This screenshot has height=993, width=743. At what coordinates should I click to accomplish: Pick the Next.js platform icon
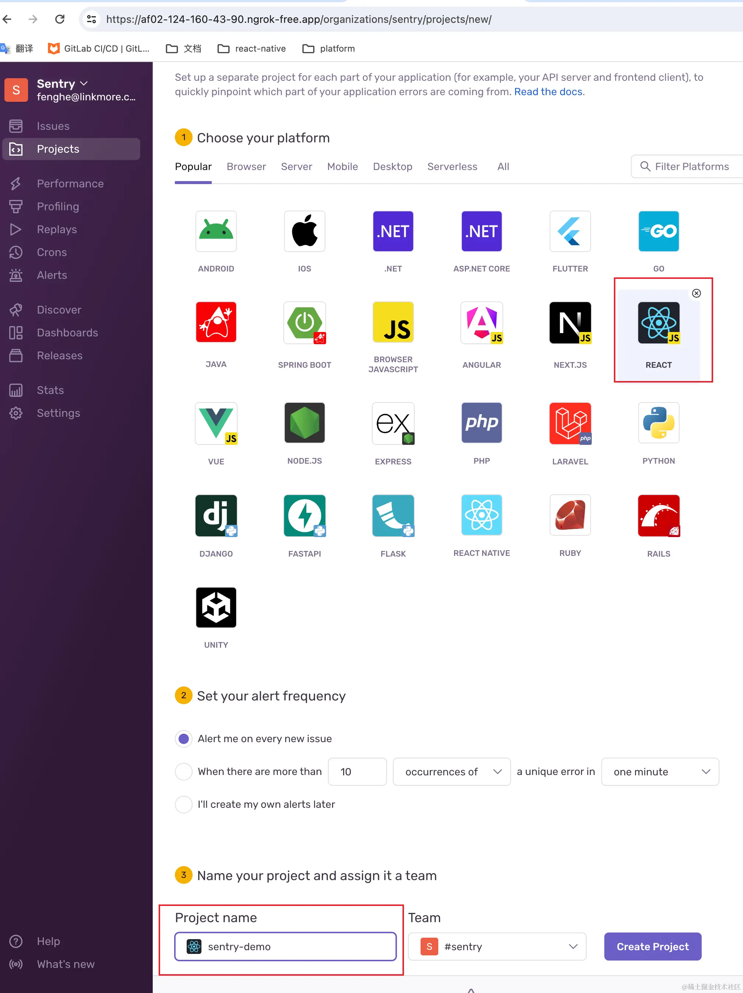point(570,323)
